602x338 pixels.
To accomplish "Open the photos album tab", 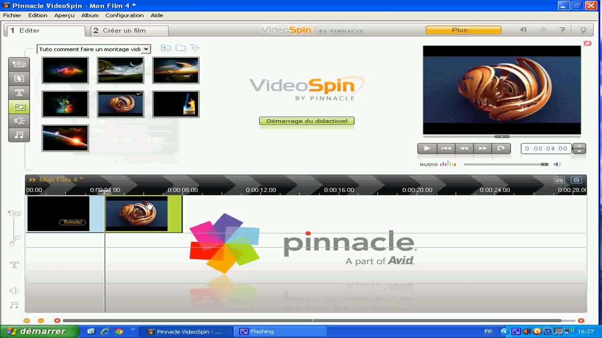I will click(x=19, y=107).
